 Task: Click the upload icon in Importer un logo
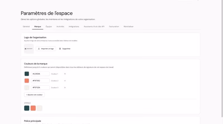pos(39,49)
